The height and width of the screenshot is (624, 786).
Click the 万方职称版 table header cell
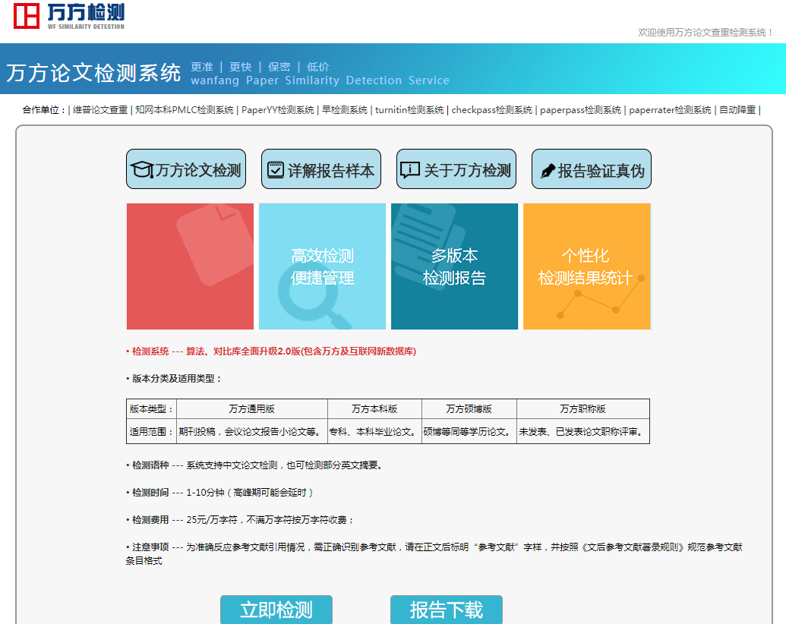(583, 409)
